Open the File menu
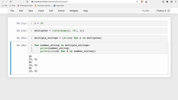The image size is (178, 100). [12, 11]
